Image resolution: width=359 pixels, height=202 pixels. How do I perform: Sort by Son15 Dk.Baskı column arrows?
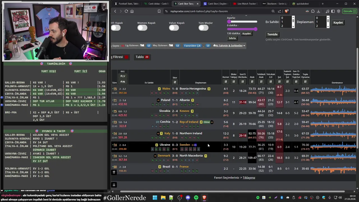pos(243,82)
